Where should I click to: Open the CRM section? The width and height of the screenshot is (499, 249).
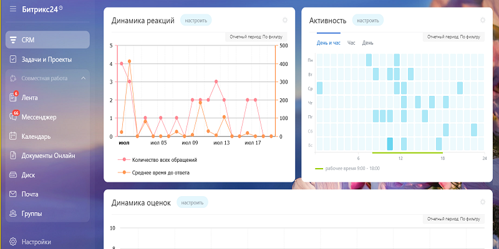point(47,40)
